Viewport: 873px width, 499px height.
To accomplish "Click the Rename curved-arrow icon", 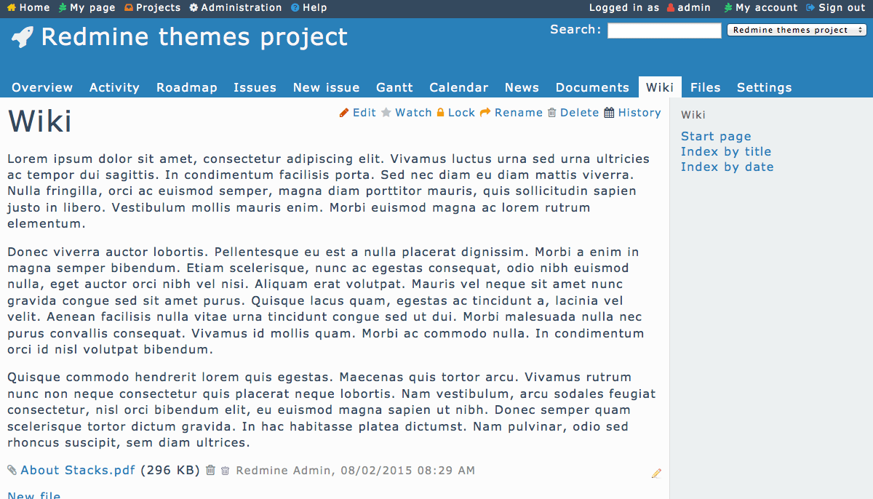I will click(485, 113).
